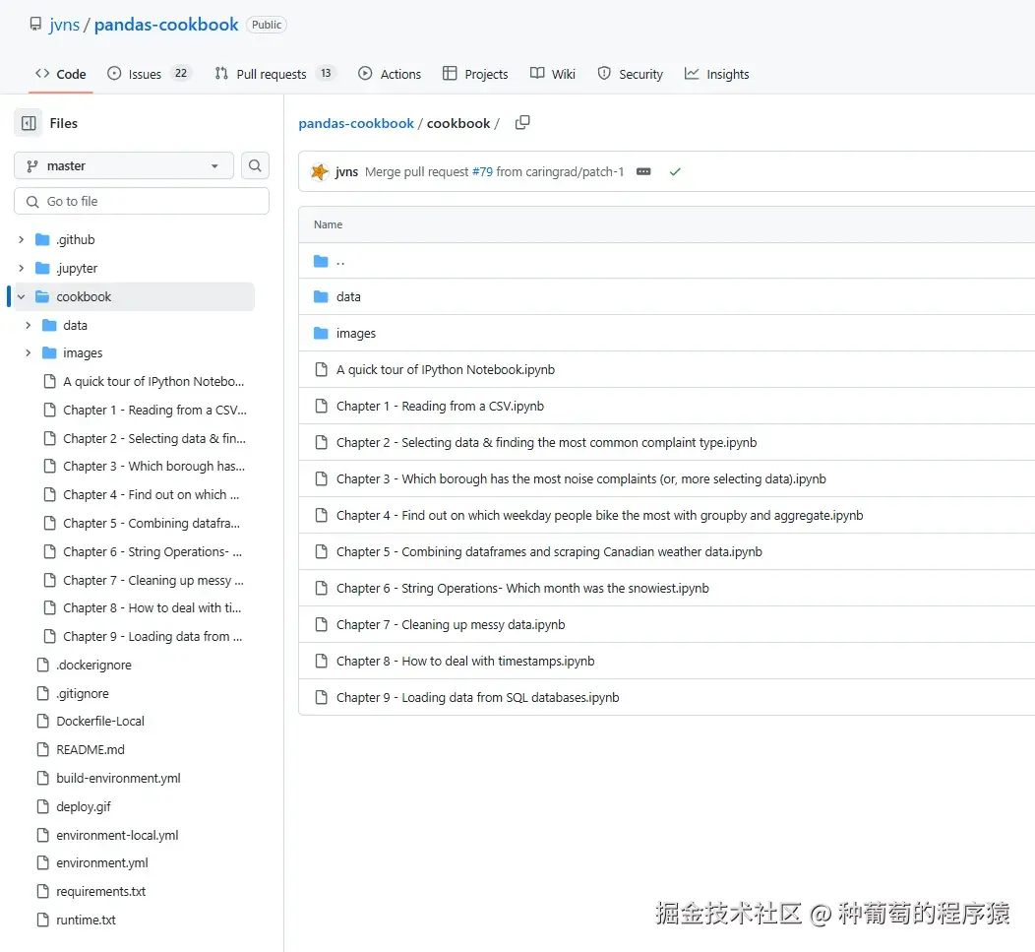Expand the data subfolder chevron in tree
This screenshot has height=952, width=1035.
[28, 325]
